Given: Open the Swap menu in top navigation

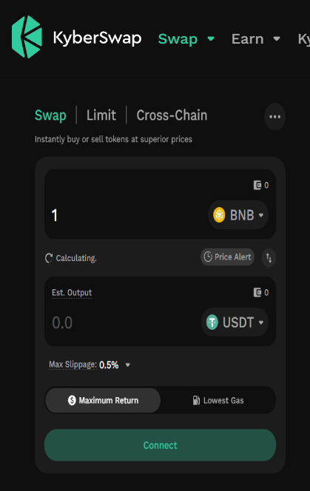Looking at the screenshot, I should click(x=186, y=39).
